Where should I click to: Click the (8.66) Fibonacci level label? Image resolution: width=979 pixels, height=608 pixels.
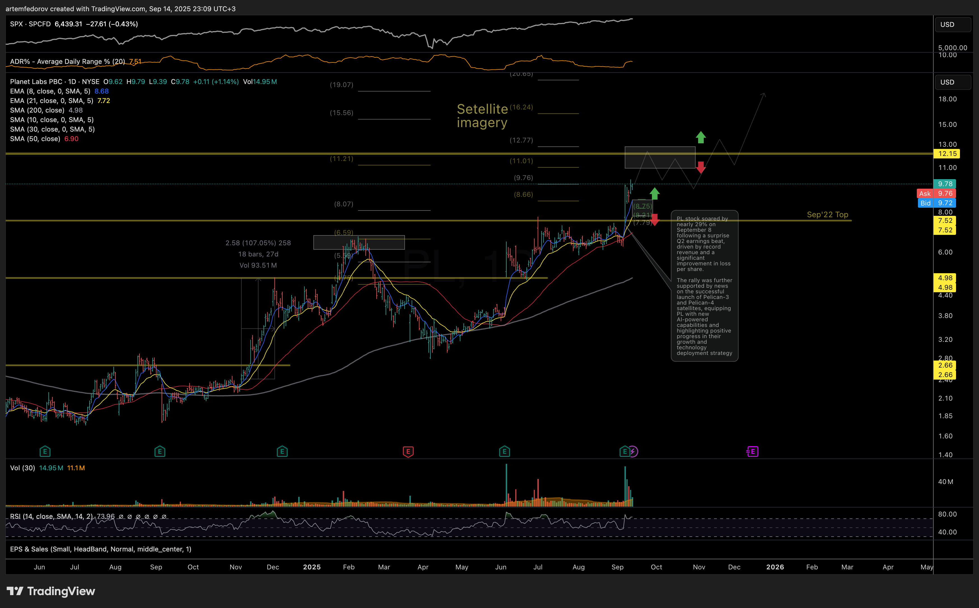(523, 195)
